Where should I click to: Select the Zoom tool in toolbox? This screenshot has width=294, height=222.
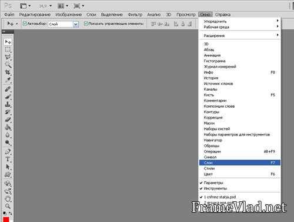click(8, 206)
